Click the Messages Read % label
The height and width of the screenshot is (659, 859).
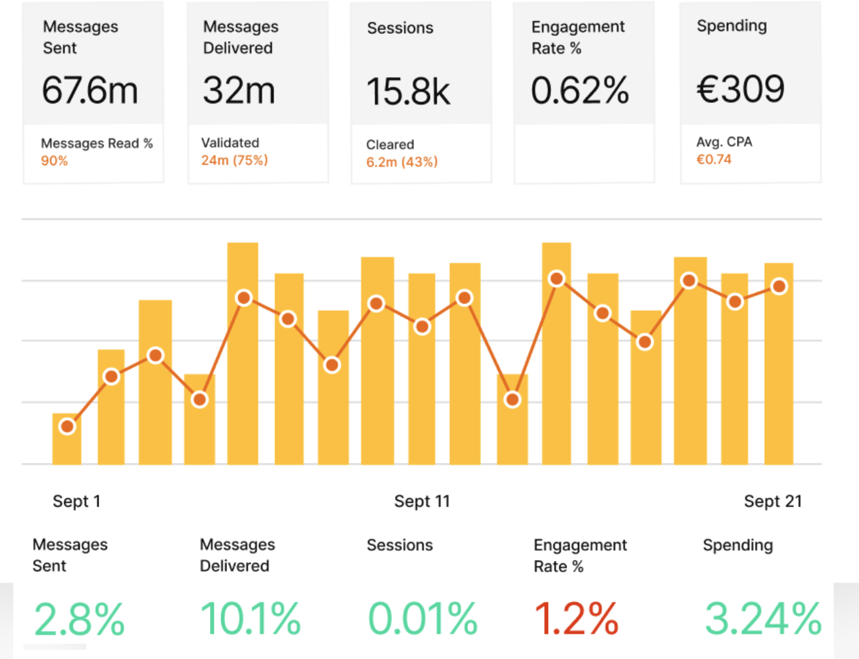(97, 143)
